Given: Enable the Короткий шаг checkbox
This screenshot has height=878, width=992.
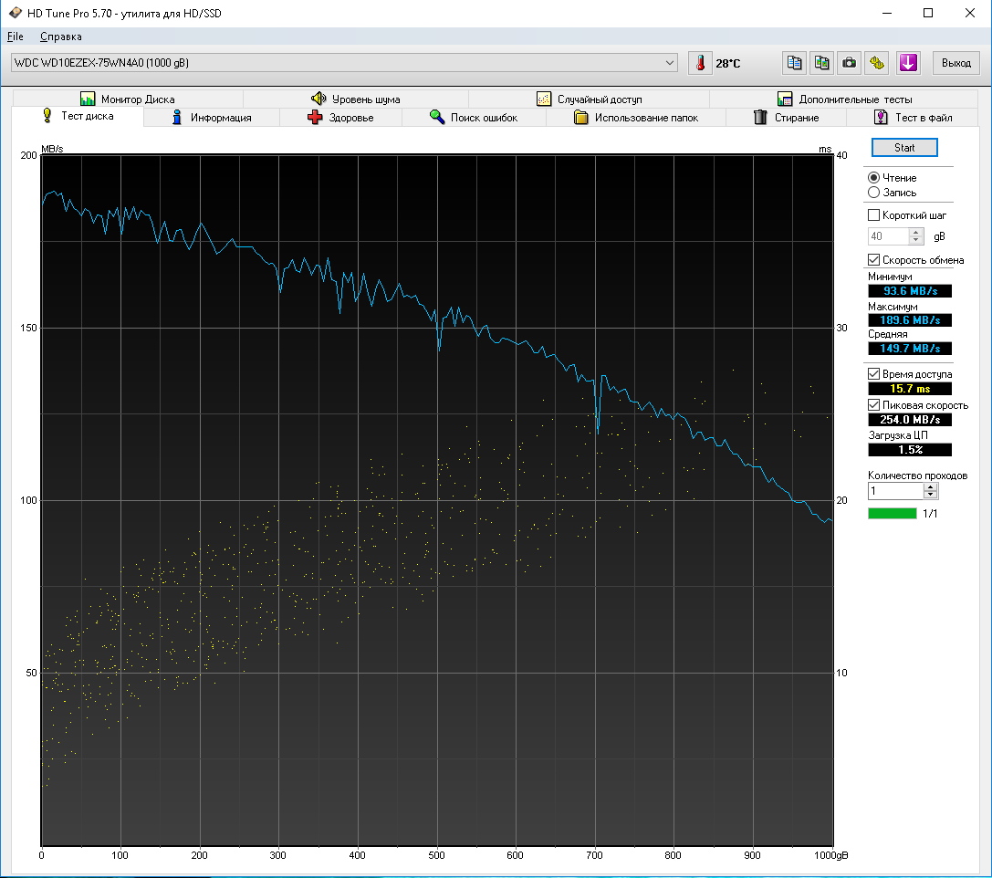Looking at the screenshot, I should 873,215.
